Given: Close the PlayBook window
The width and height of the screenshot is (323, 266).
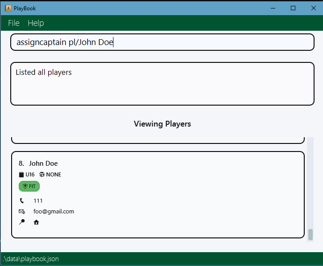Looking at the screenshot, I should (313, 8).
